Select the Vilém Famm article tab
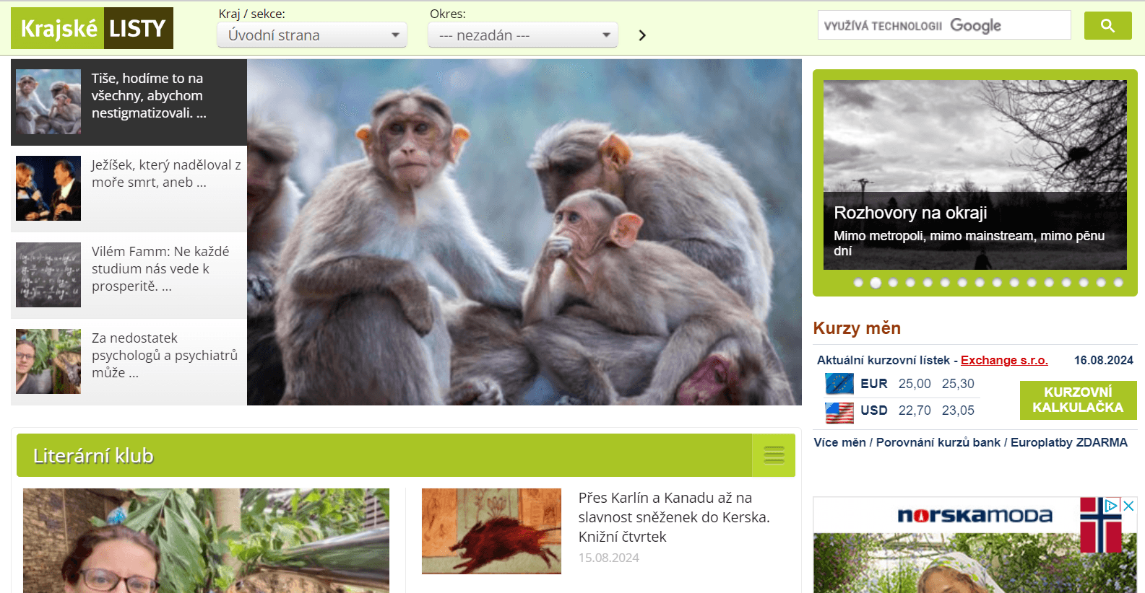Viewport: 1145px width, 593px height. pos(129,275)
